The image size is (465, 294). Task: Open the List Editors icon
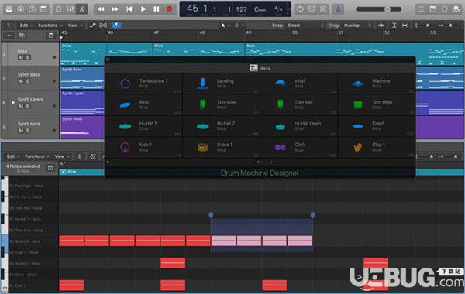coord(421,9)
